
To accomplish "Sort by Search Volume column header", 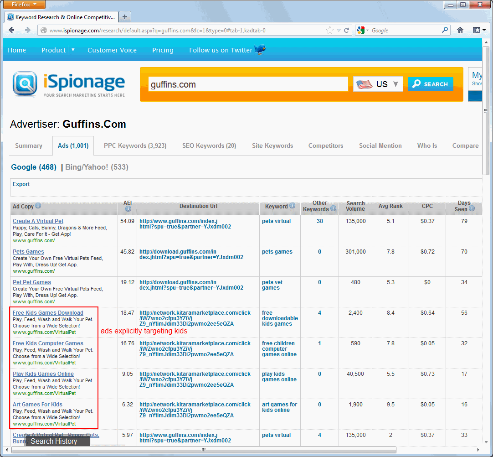I will [355, 206].
